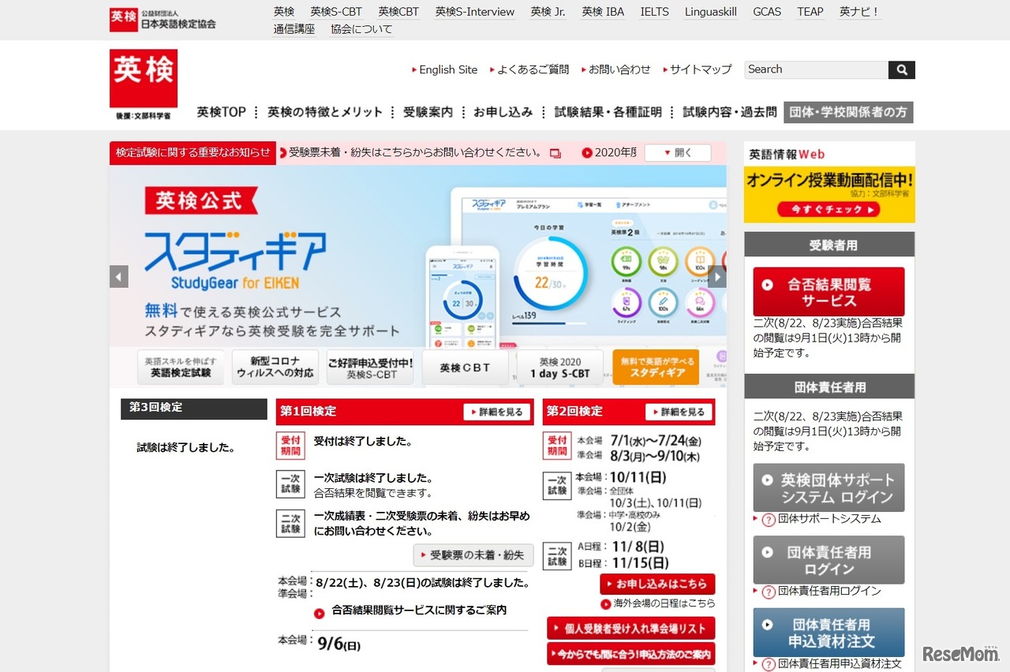Click the 英検CBT banner thumbnail
The width and height of the screenshot is (1010, 672).
[465, 367]
